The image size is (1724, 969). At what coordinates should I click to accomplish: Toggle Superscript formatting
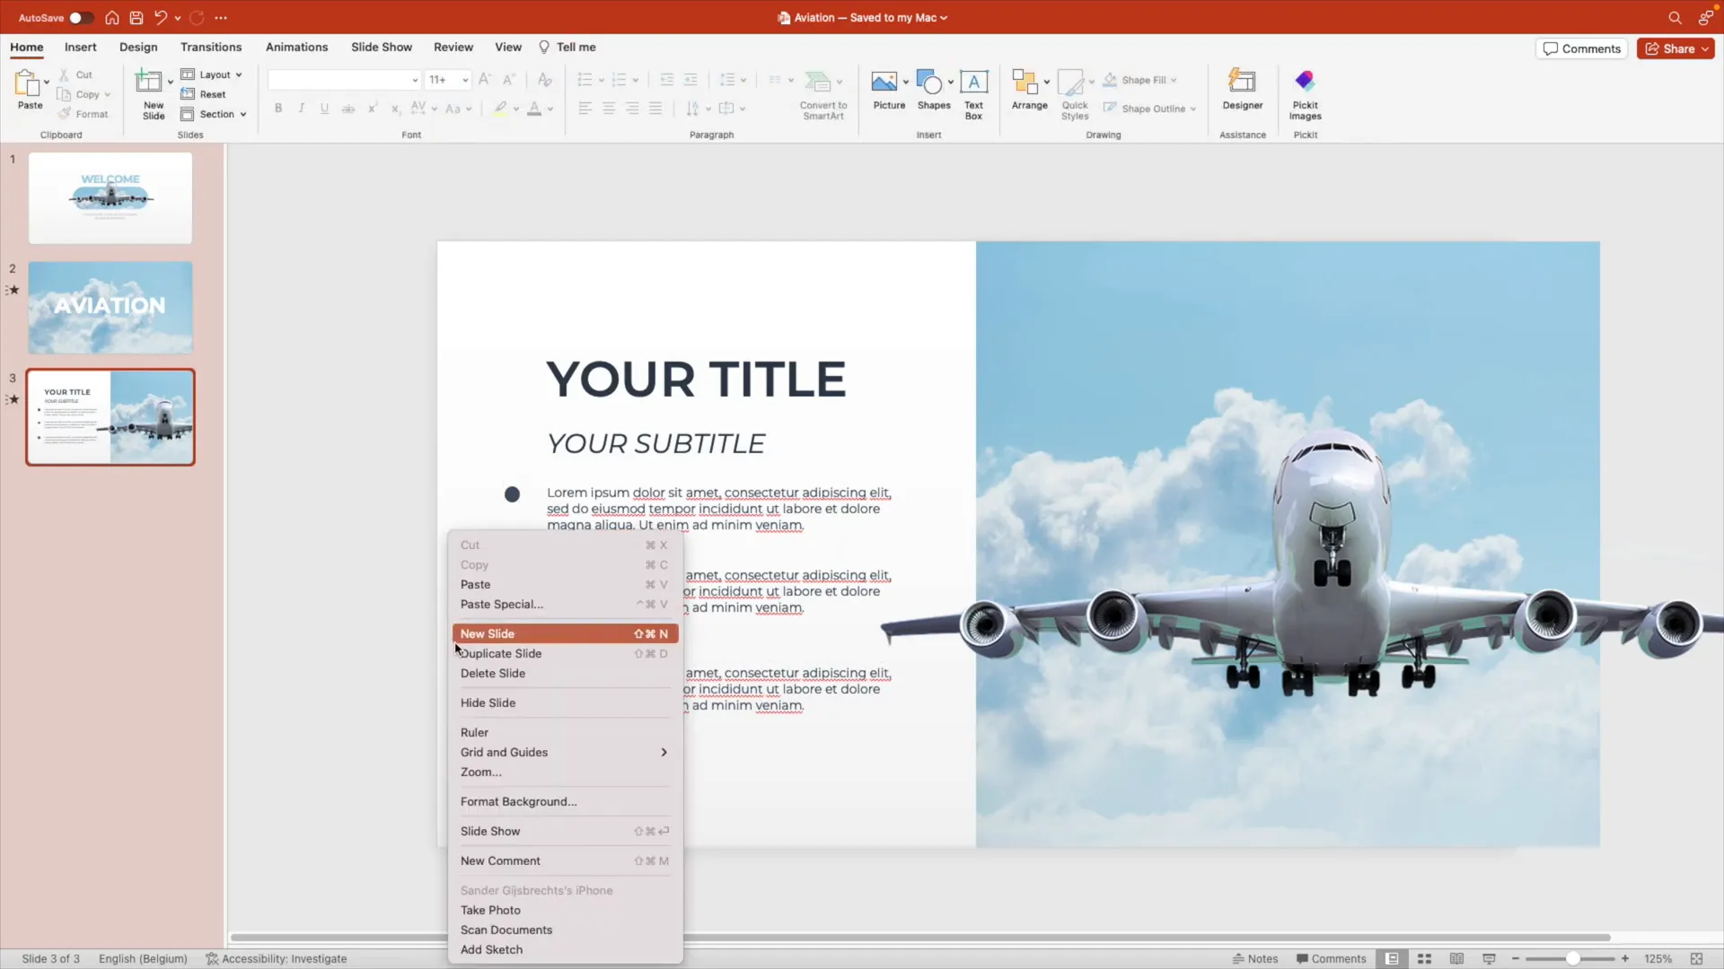tap(372, 109)
